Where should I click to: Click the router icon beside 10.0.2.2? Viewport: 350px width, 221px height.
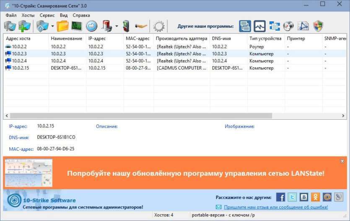pyautogui.click(x=8, y=46)
